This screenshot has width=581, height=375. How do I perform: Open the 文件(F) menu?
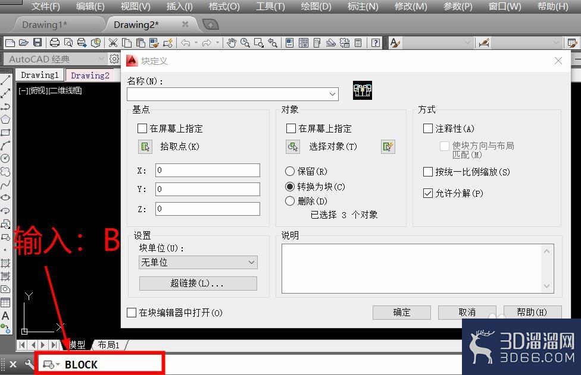click(x=46, y=7)
